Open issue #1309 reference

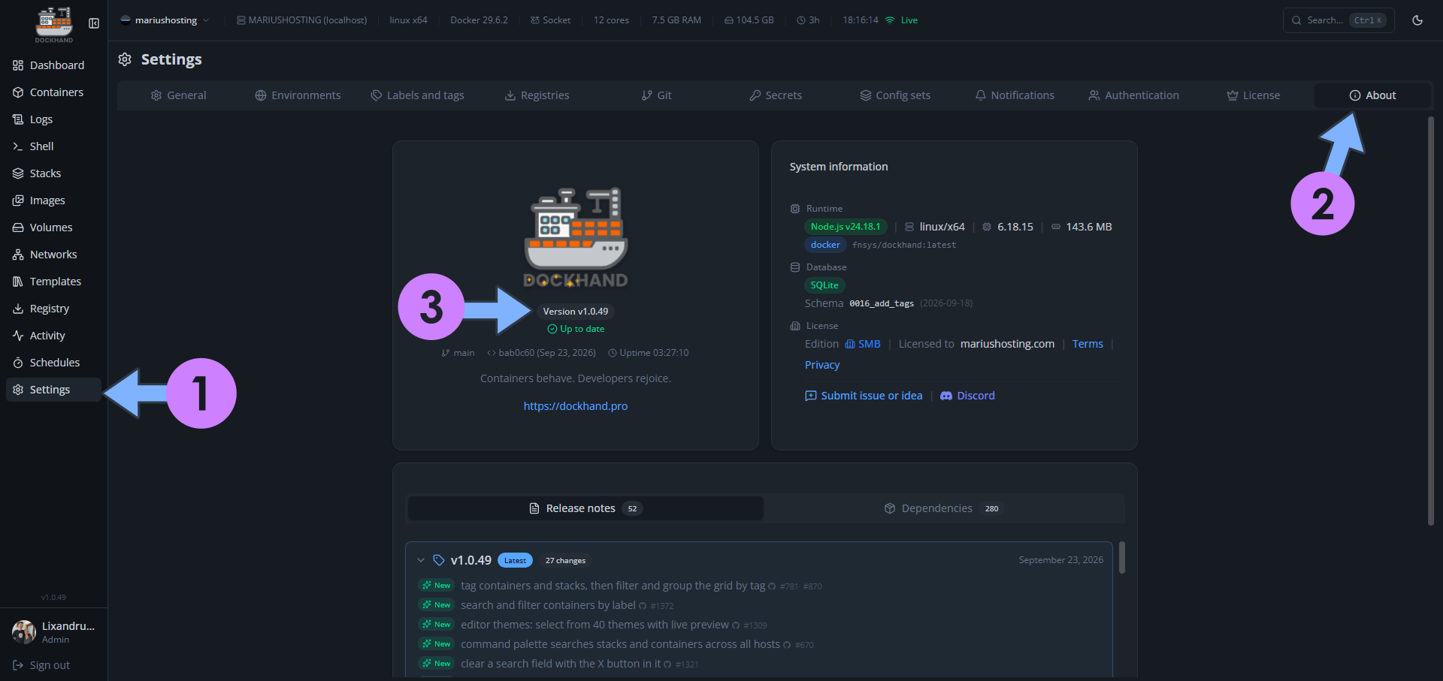[755, 625]
